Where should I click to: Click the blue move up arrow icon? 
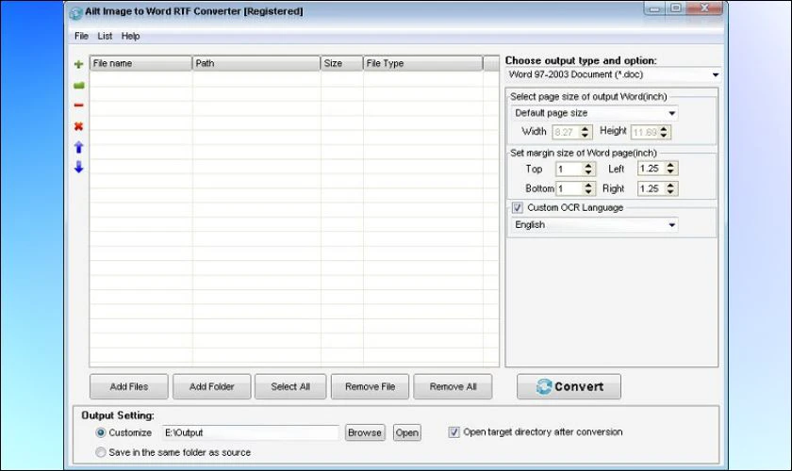click(x=79, y=147)
